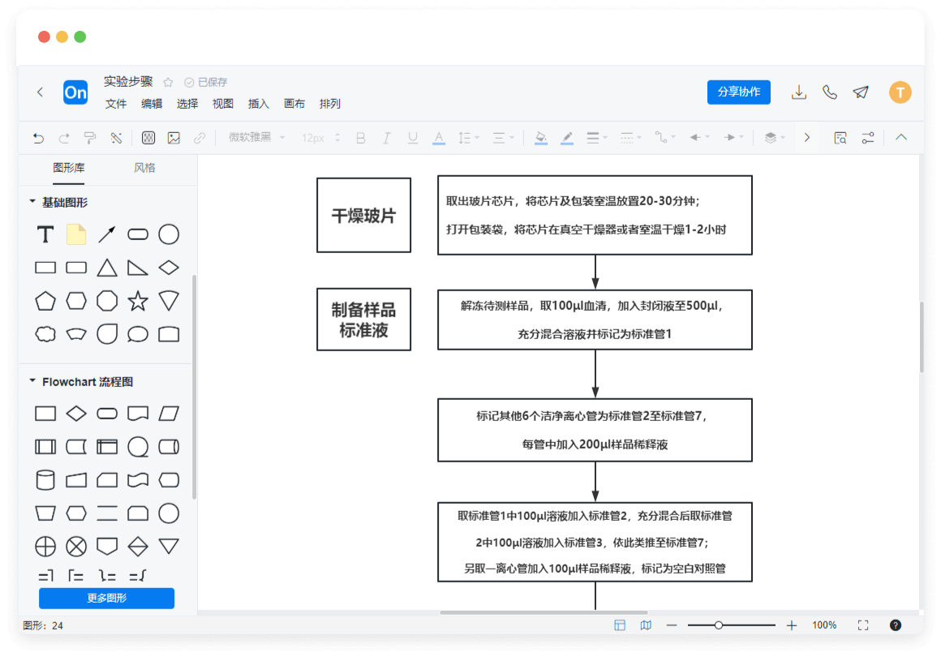Open the 微软雅黑 font family dropdown
941x657 pixels.
coord(256,138)
